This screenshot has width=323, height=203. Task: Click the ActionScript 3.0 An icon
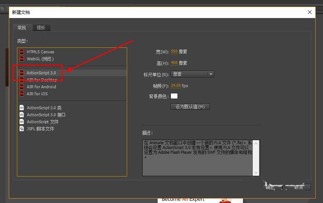22,72
